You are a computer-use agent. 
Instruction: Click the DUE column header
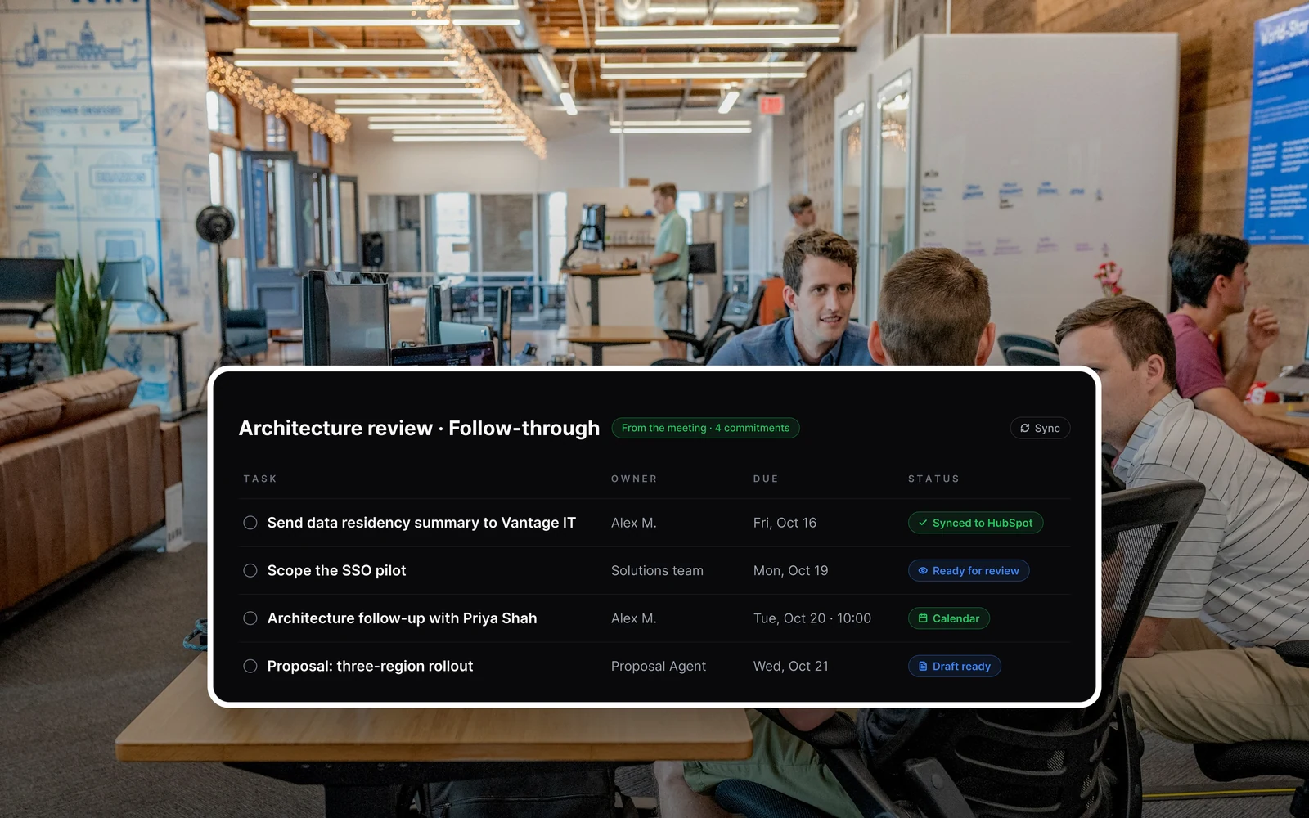click(766, 479)
